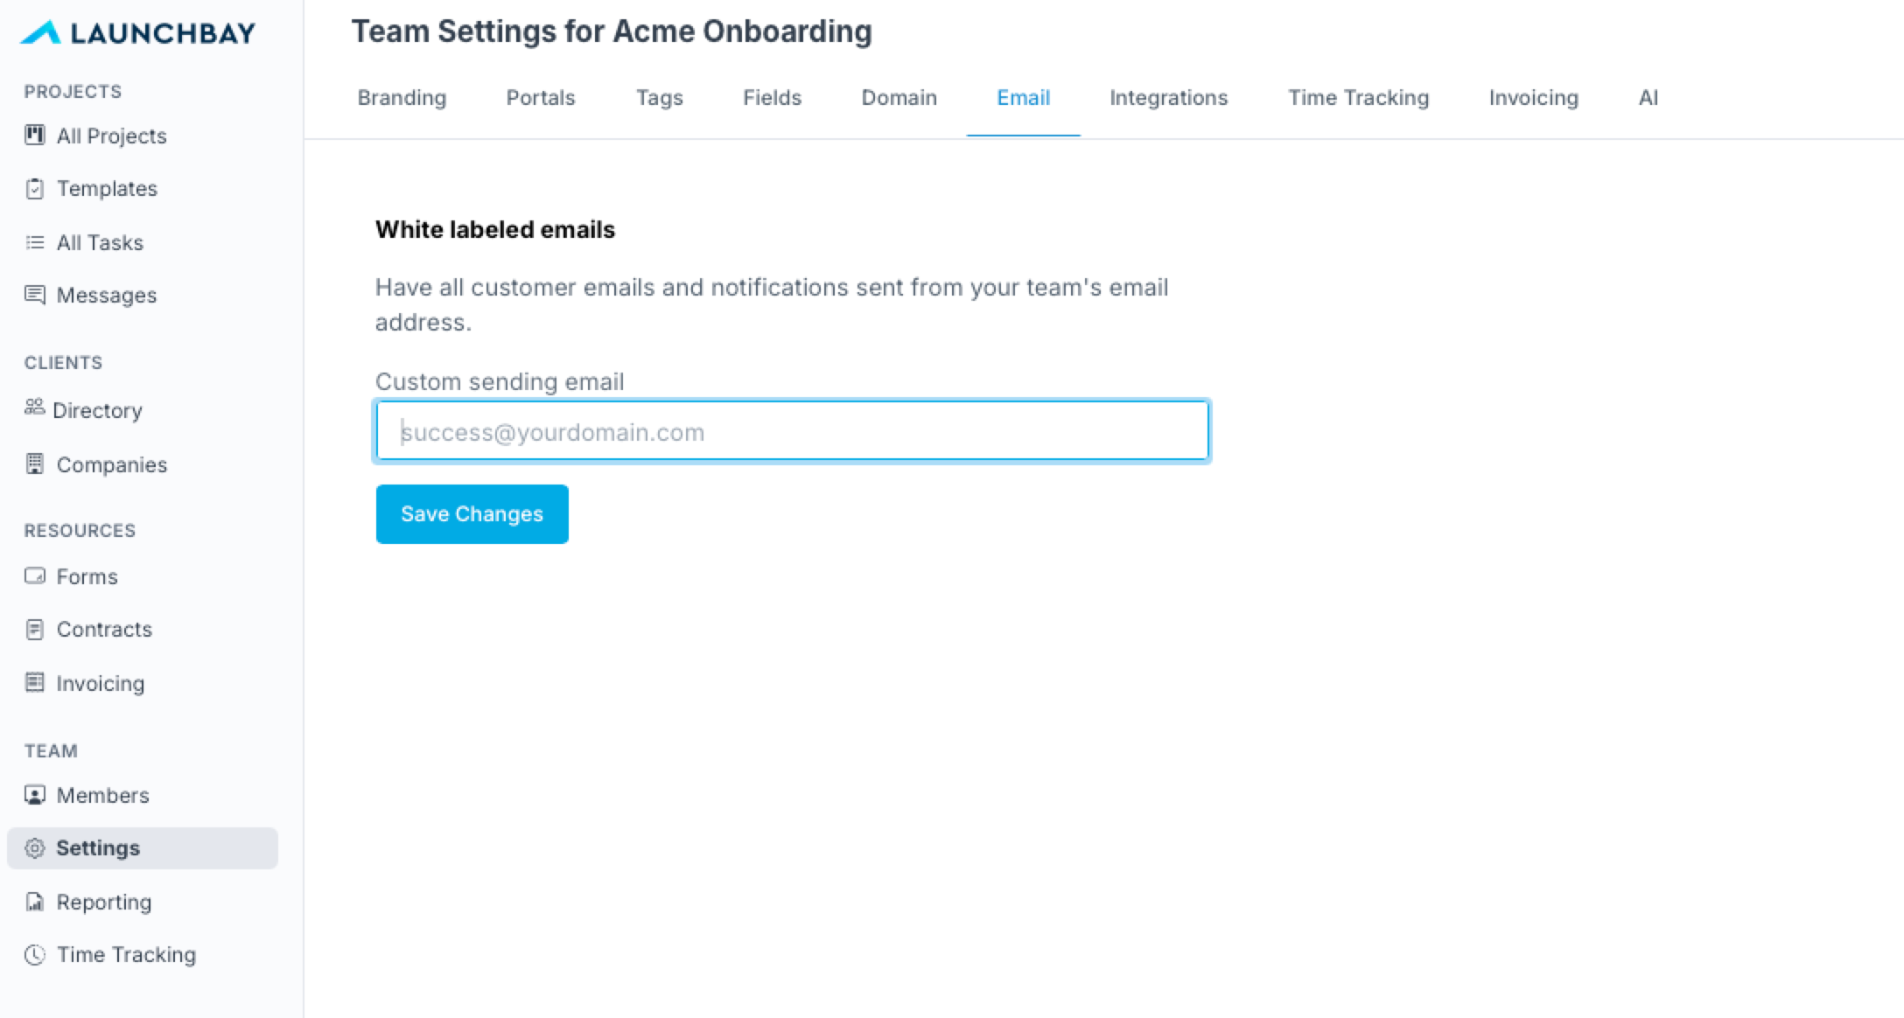Select the AI settings tab
This screenshot has width=1904, height=1018.
(1648, 98)
